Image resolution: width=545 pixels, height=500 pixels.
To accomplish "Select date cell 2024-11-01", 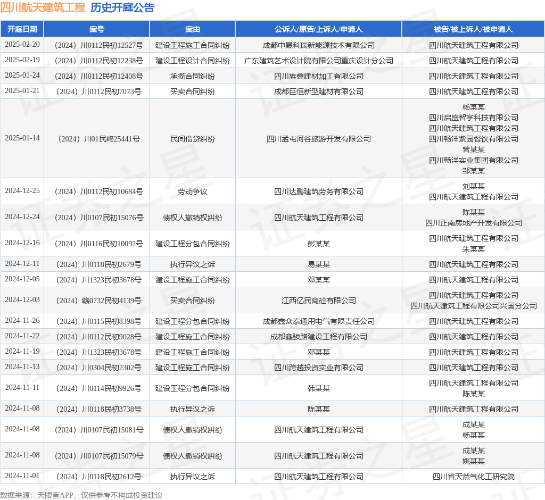I will coord(22,476).
